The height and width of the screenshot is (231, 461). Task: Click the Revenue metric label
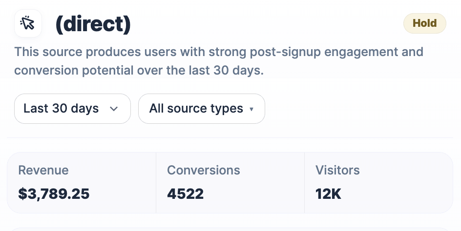tap(43, 170)
